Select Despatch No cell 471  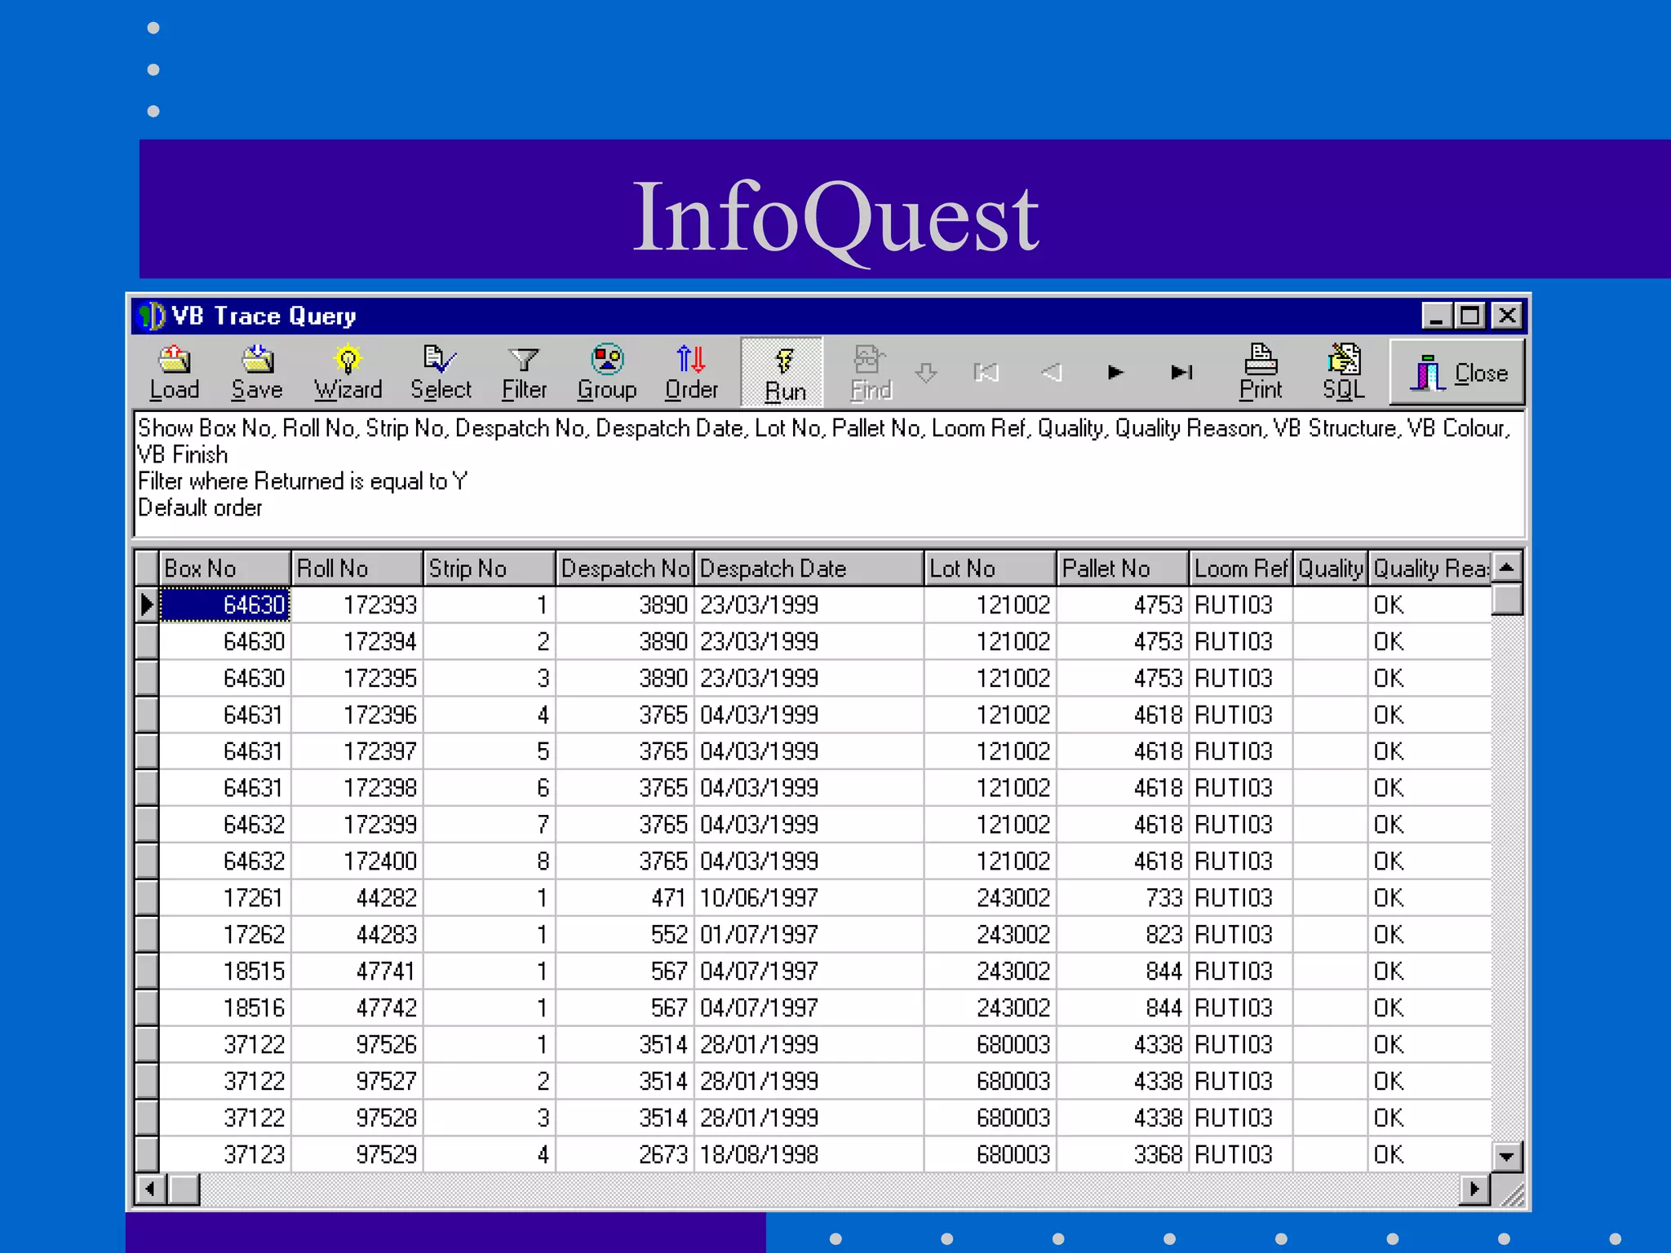[x=625, y=898]
